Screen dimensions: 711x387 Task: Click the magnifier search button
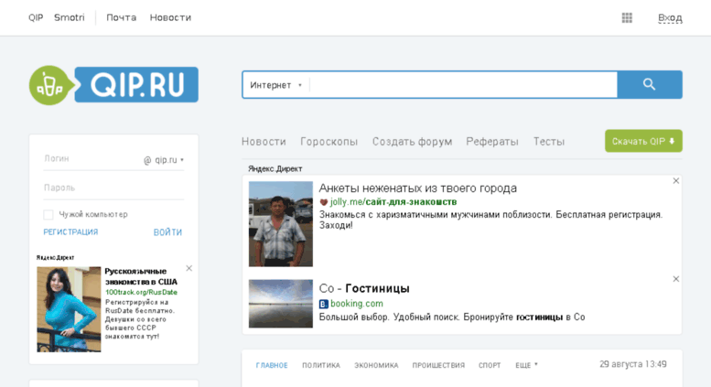click(650, 84)
